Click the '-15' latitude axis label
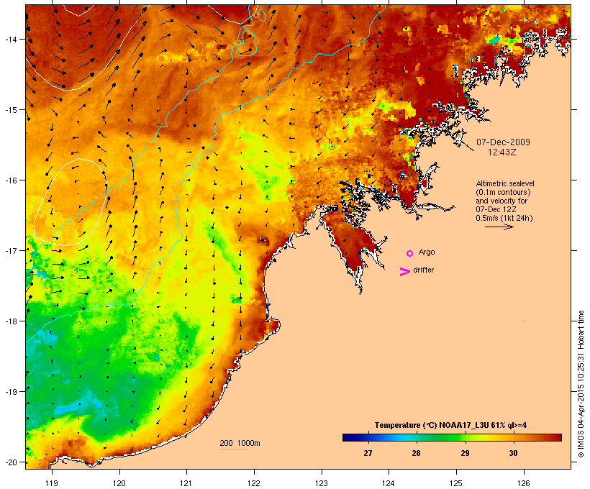This screenshot has height=489, width=590. tap(10, 110)
